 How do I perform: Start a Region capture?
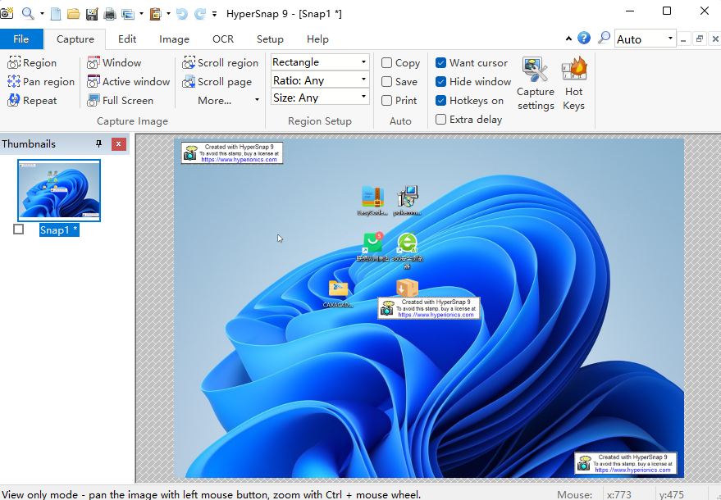tap(32, 63)
